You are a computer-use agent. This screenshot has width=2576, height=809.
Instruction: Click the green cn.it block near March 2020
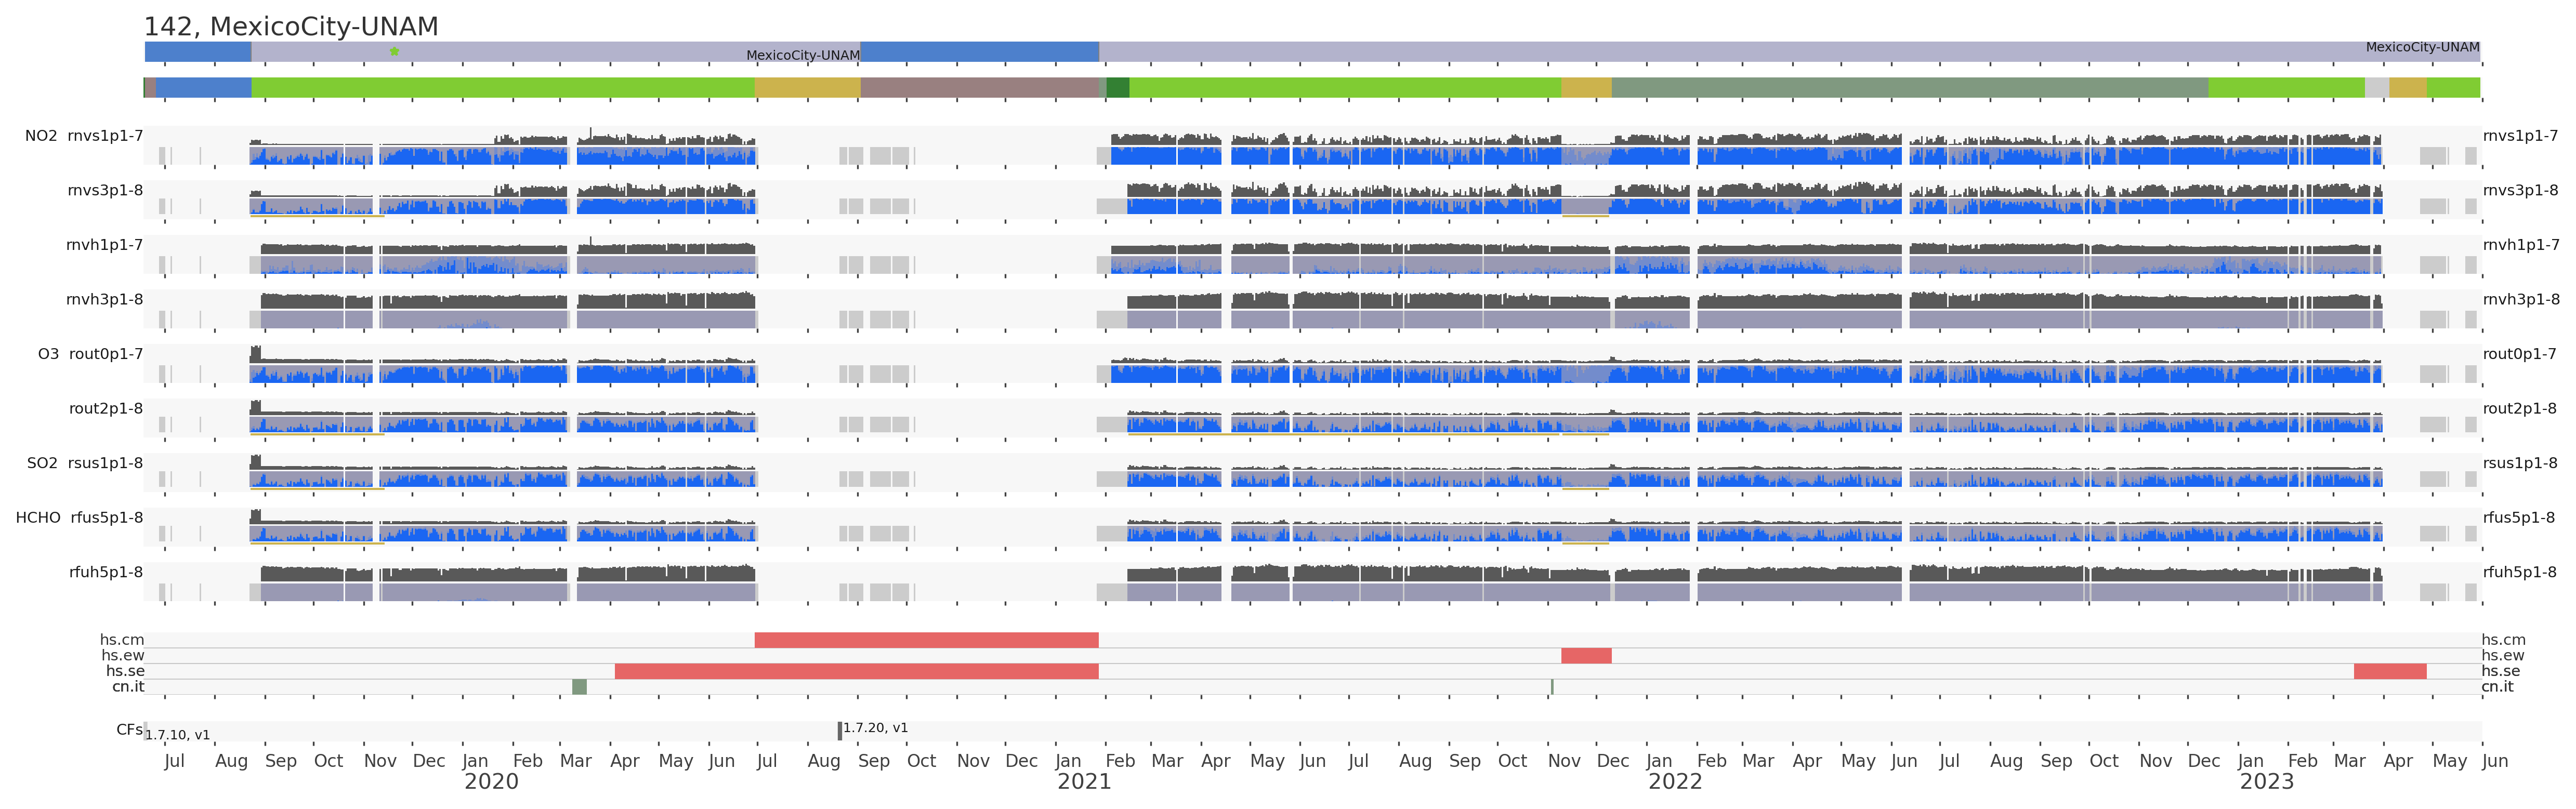point(579,687)
